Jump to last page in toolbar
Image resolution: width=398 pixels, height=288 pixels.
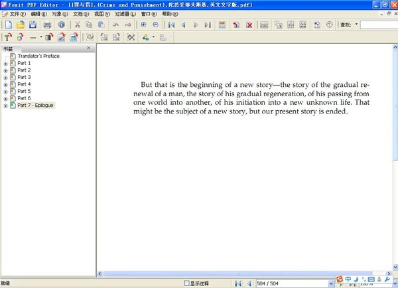208,25
